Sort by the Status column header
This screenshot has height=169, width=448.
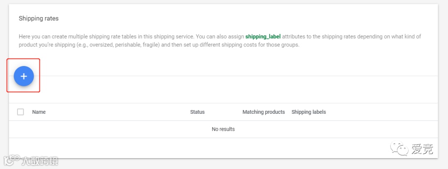(x=197, y=112)
